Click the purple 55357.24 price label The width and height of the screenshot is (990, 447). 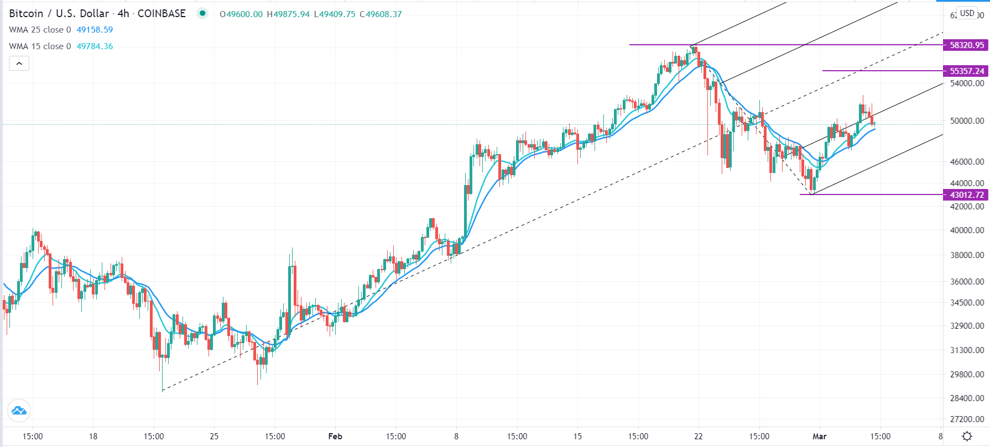pos(965,71)
